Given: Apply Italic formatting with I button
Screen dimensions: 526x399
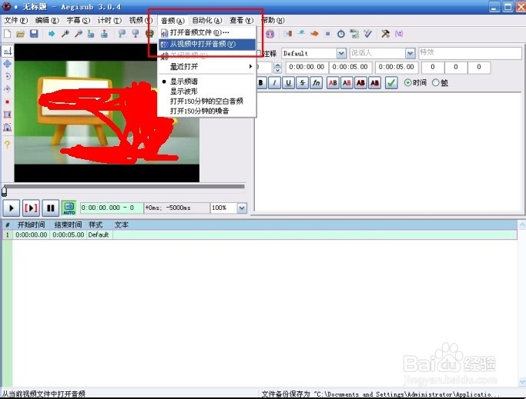Looking at the screenshot, I should click(275, 82).
